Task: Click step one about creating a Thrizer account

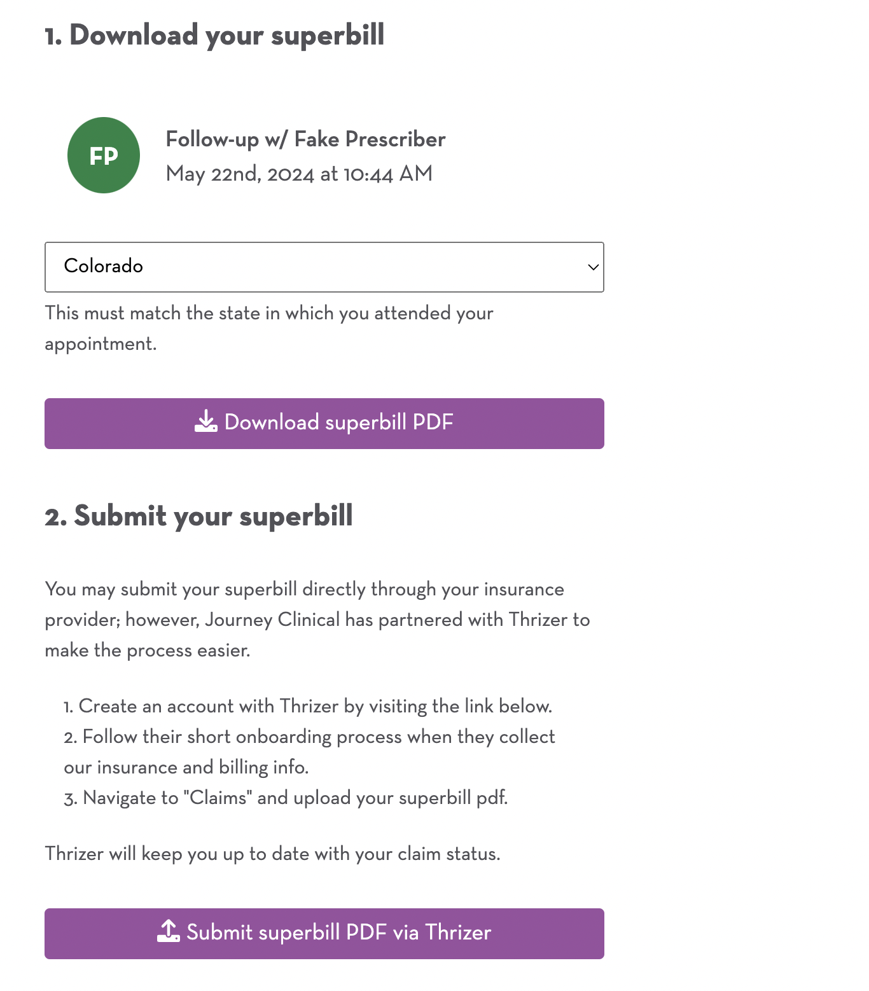Action: pos(308,706)
